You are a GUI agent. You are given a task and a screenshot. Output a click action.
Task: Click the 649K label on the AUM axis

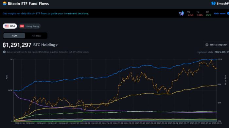point(10,90)
